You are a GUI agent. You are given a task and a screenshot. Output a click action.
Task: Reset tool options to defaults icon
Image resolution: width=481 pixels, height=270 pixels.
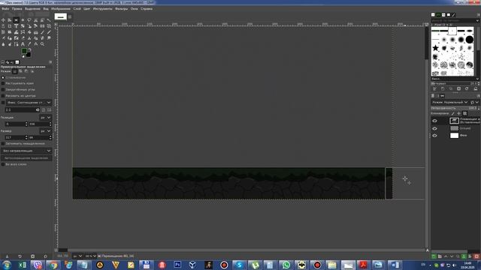click(45, 256)
